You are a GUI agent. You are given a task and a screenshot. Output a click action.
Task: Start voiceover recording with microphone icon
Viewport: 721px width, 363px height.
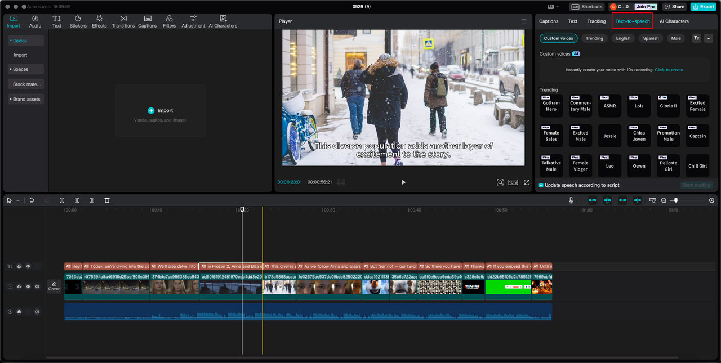click(571, 200)
